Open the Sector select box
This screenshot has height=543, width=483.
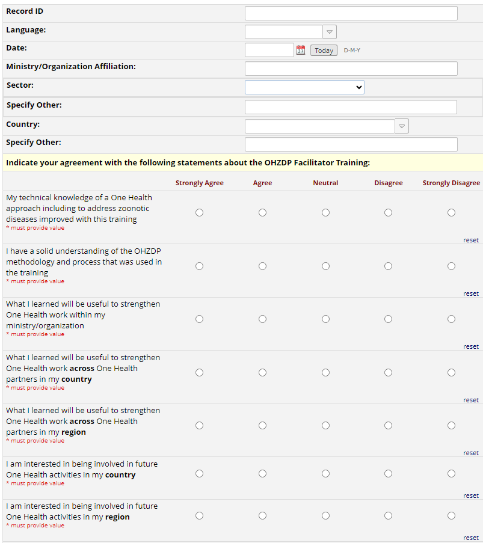pyautogui.click(x=304, y=87)
